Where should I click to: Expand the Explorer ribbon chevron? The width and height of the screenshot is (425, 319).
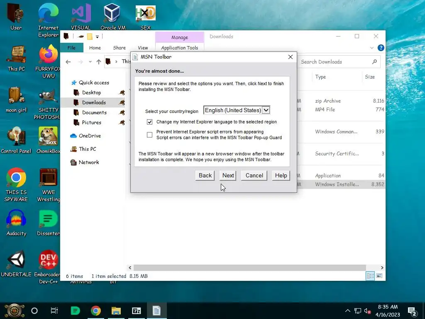coord(371,48)
